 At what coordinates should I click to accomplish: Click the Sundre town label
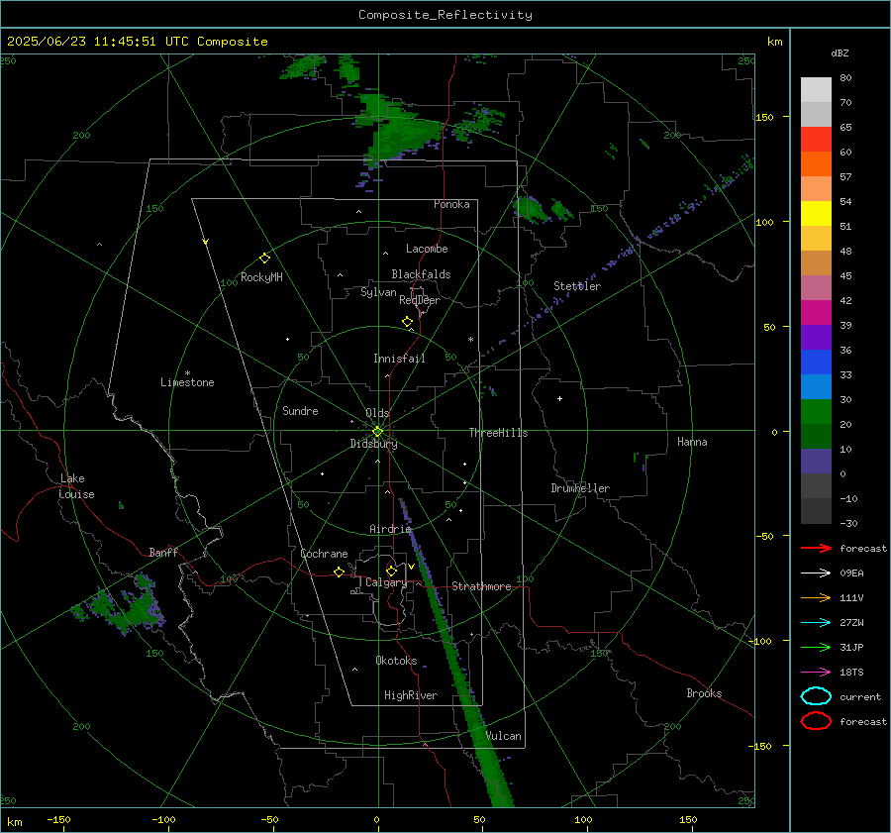pyautogui.click(x=300, y=410)
